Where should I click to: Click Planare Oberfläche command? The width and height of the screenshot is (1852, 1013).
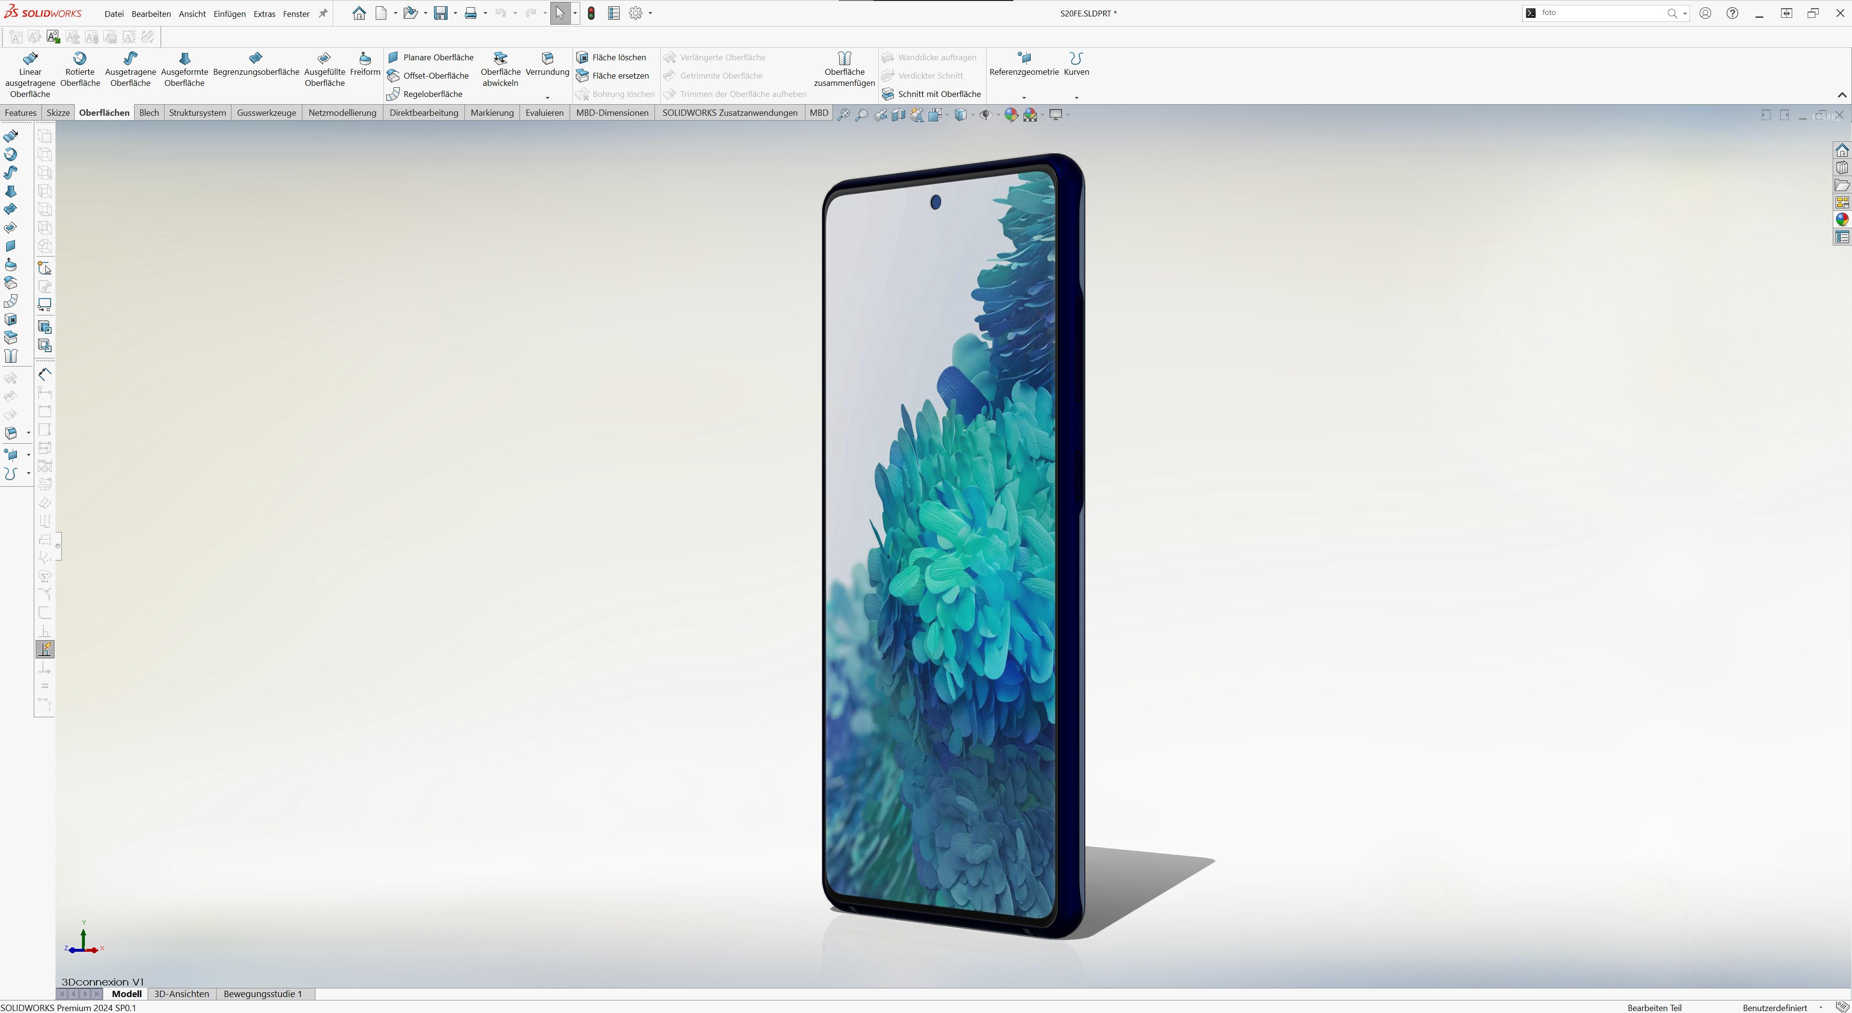pos(431,57)
